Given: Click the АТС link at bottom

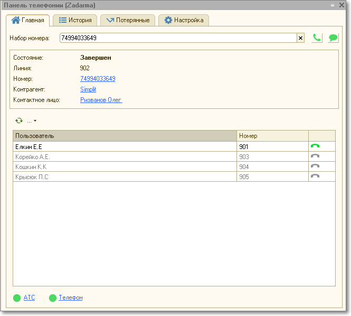Looking at the screenshot, I should pos(29,298).
